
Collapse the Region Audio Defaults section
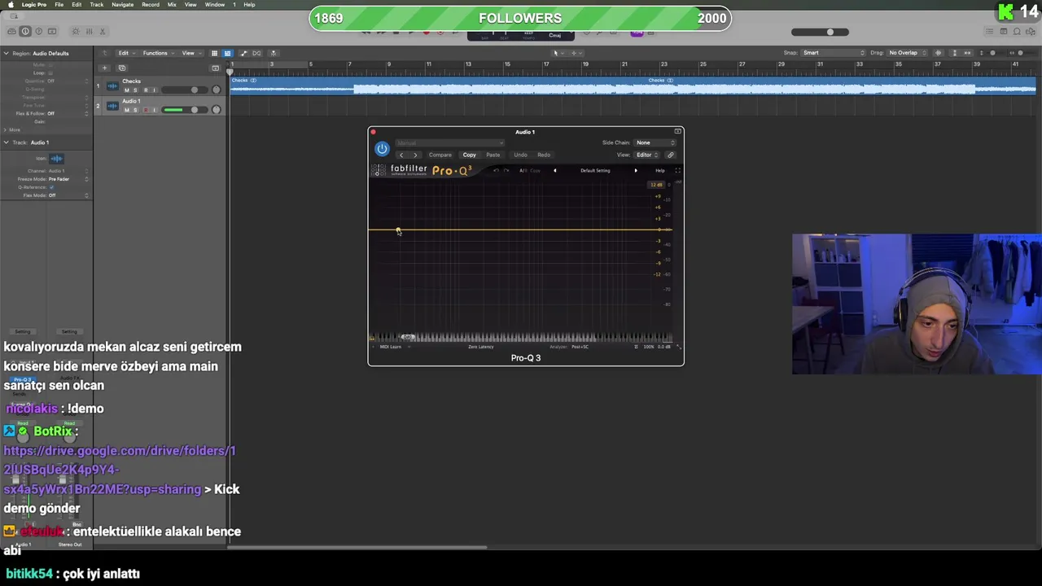[x=6, y=53]
